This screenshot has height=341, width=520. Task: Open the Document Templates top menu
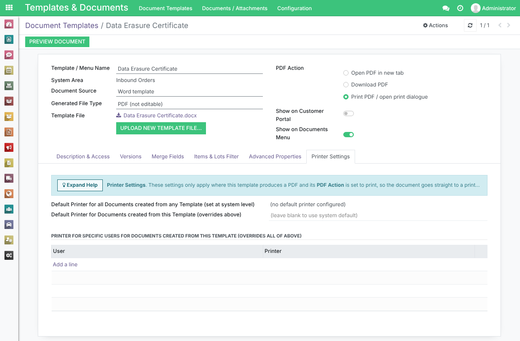[x=165, y=8]
